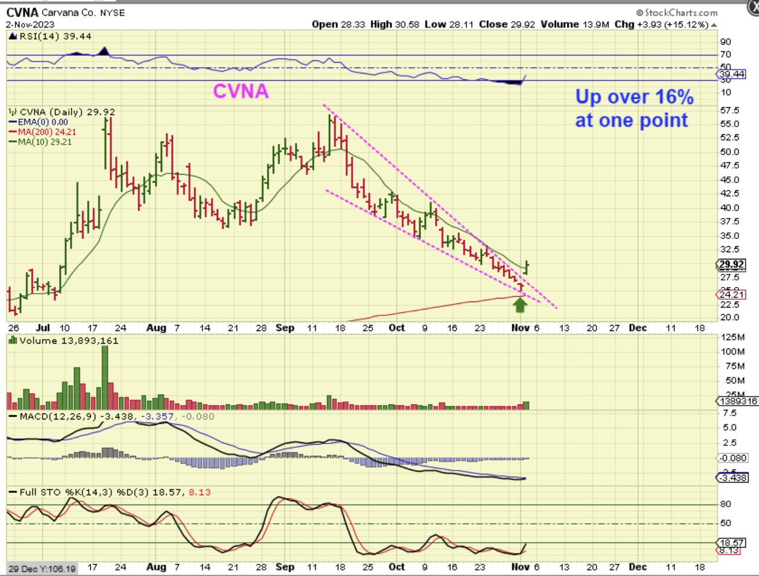Click the 57.5 price axis label
Image resolution: width=759 pixels, height=576 pixels.
click(x=729, y=111)
